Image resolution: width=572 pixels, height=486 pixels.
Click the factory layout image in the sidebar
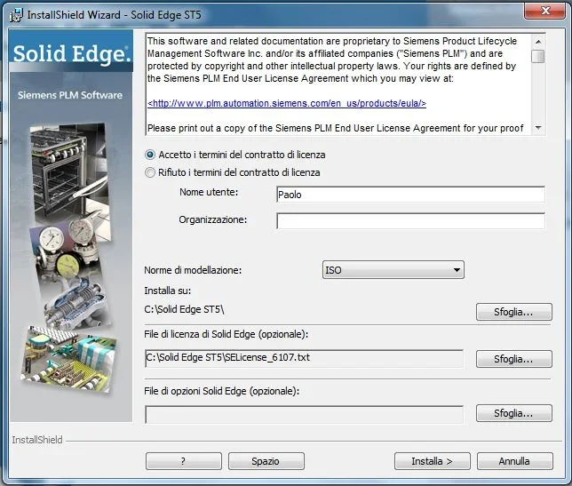coord(69,360)
